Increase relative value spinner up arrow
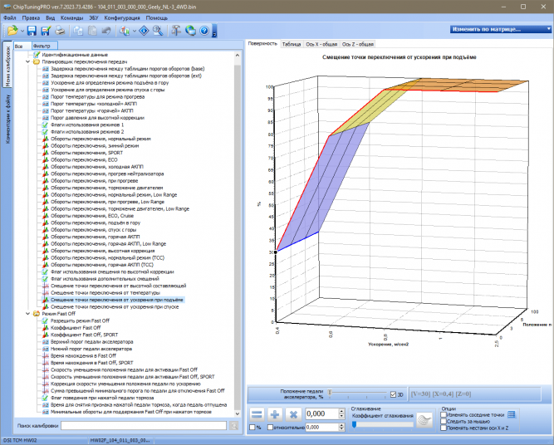This screenshot has height=445, width=554. (341, 425)
